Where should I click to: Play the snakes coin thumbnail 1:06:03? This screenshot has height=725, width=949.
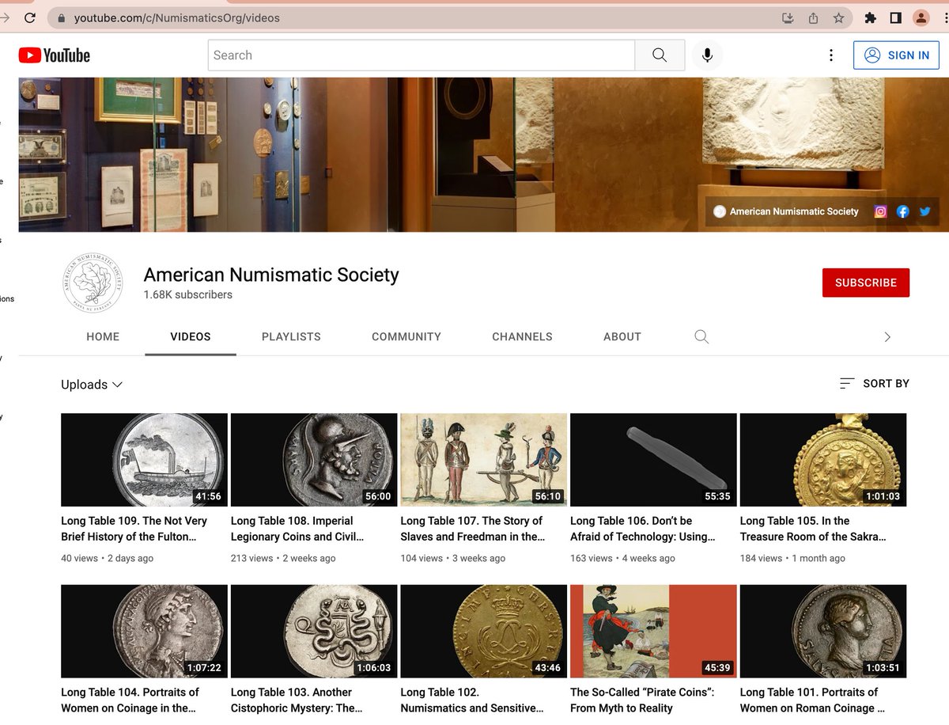click(314, 632)
